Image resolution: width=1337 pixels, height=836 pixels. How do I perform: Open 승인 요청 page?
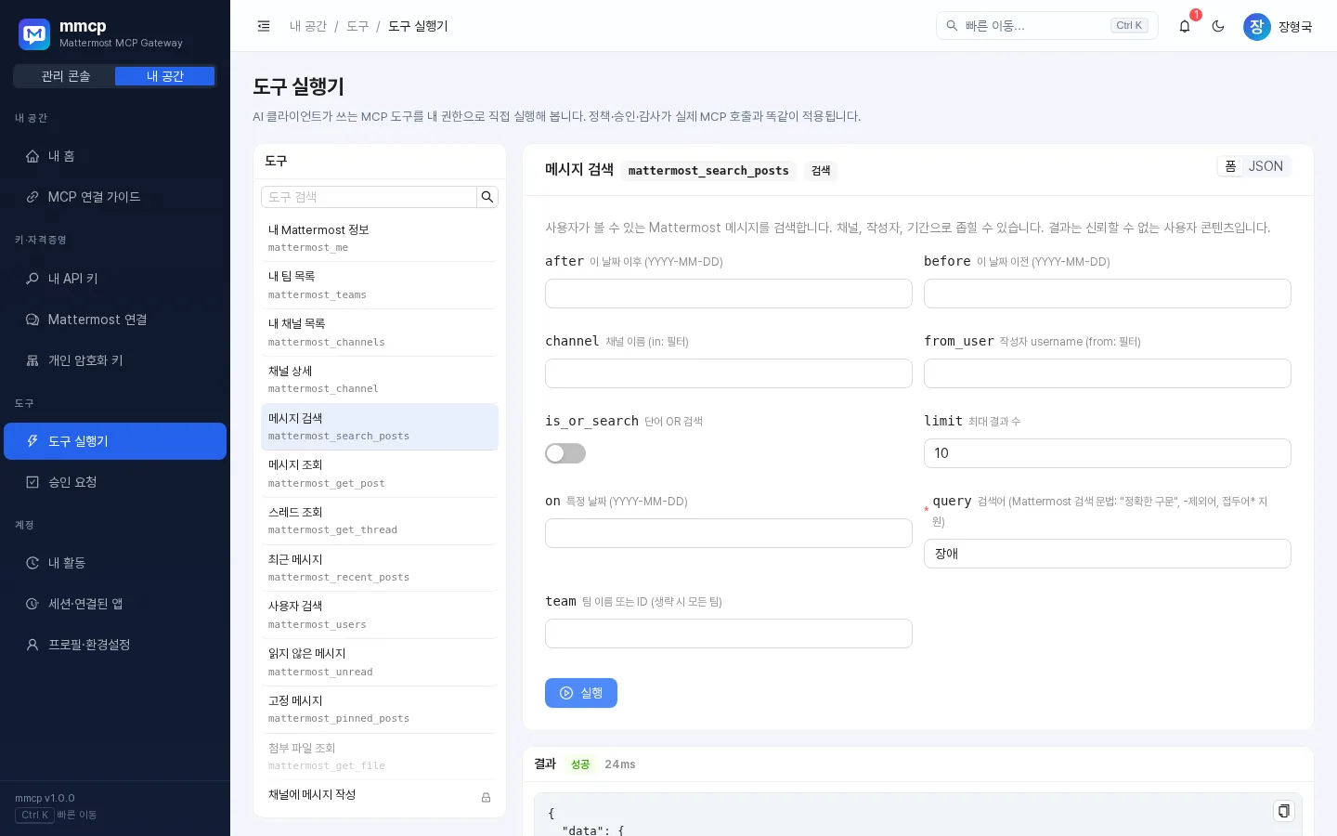tap(115, 482)
